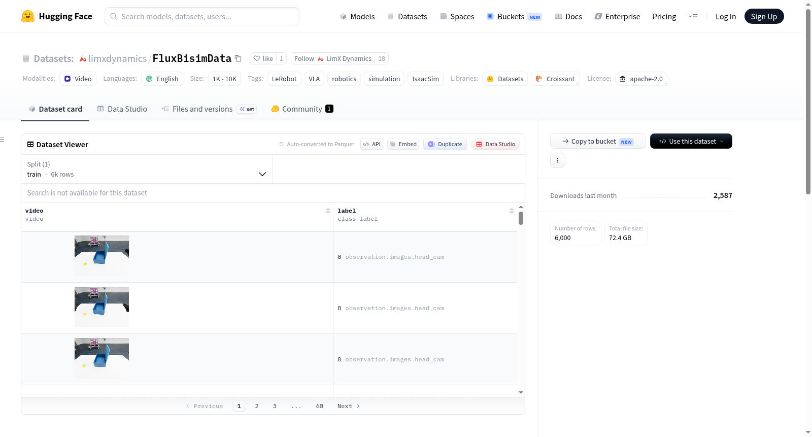Sort the video column
This screenshot has height=437, width=812.
coord(328,211)
